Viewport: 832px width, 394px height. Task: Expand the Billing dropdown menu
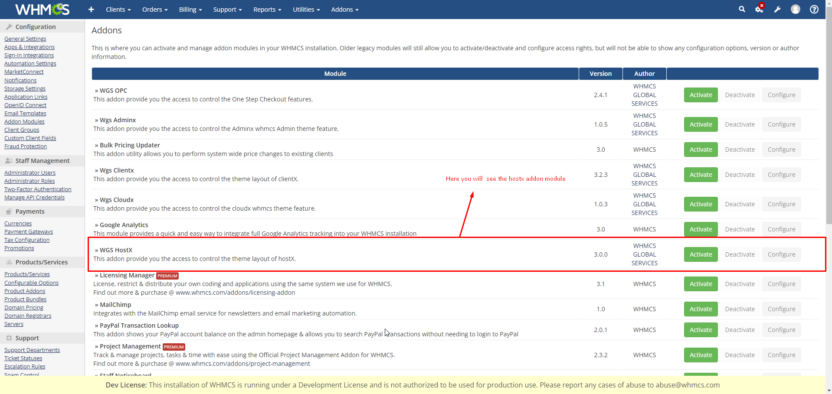(190, 10)
